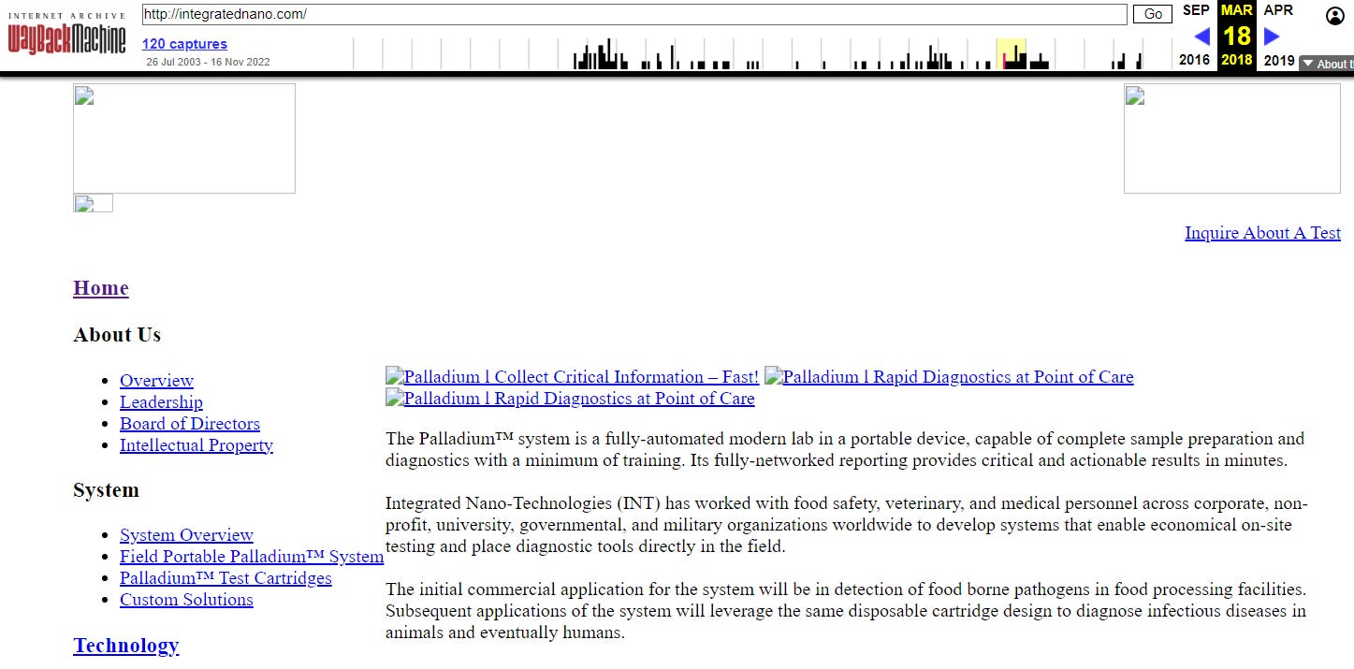Click second-row Rapid Diagnostics at Point of Care link
The height and width of the screenshot is (669, 1354).
(570, 399)
